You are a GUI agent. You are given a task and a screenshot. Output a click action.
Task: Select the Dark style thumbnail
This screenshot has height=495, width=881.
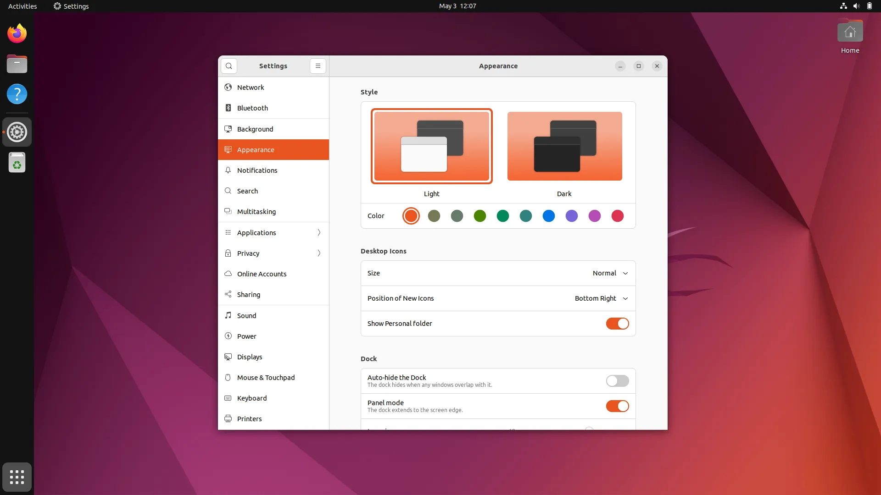tap(564, 147)
